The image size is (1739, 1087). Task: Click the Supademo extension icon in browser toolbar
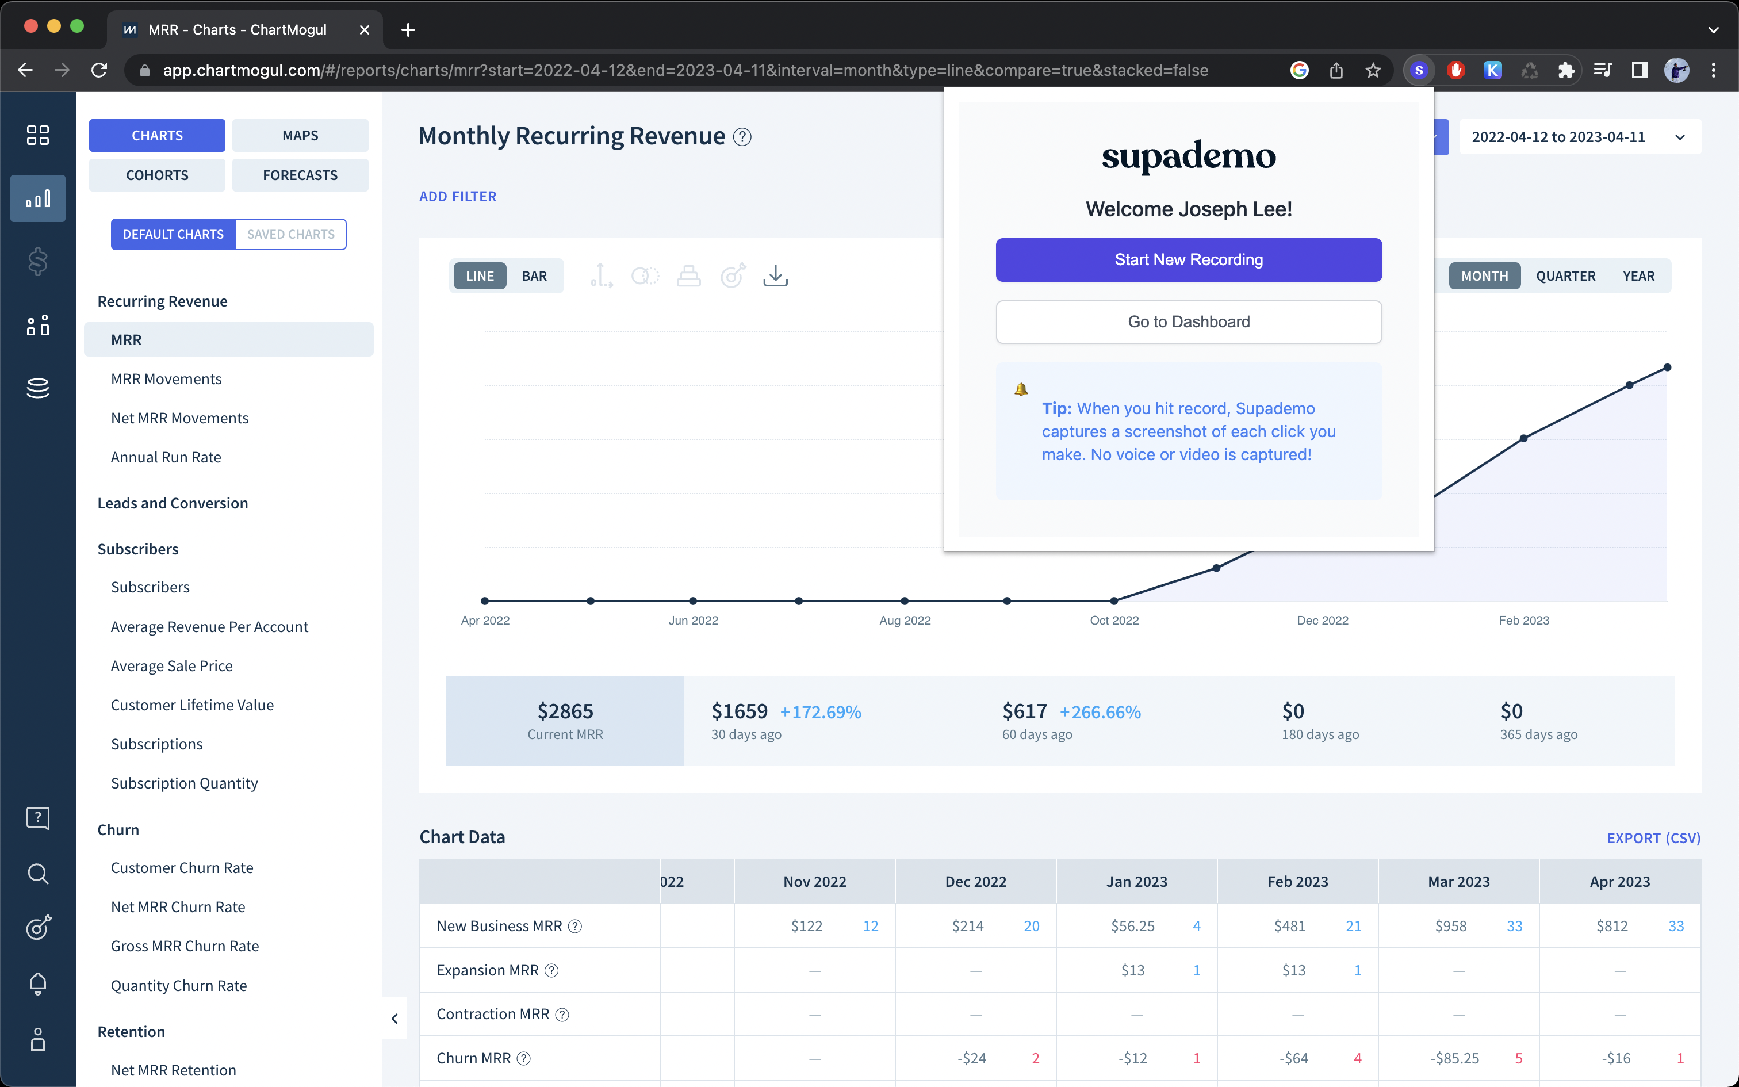click(1419, 70)
